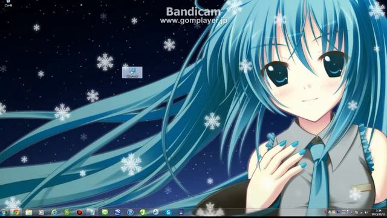Launch Google Chrome from the taskbar
This screenshot has width=387, height=218.
tap(16, 213)
